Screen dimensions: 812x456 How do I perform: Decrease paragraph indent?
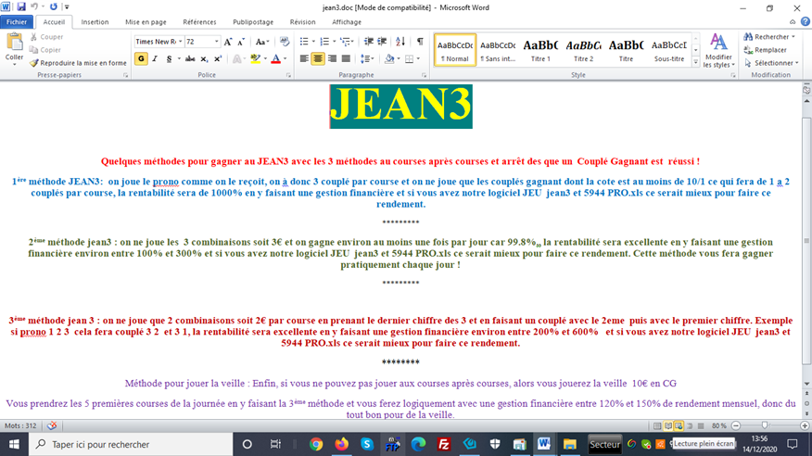point(369,42)
